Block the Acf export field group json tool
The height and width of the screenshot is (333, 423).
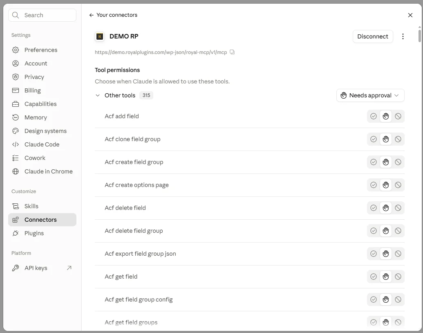(398, 254)
